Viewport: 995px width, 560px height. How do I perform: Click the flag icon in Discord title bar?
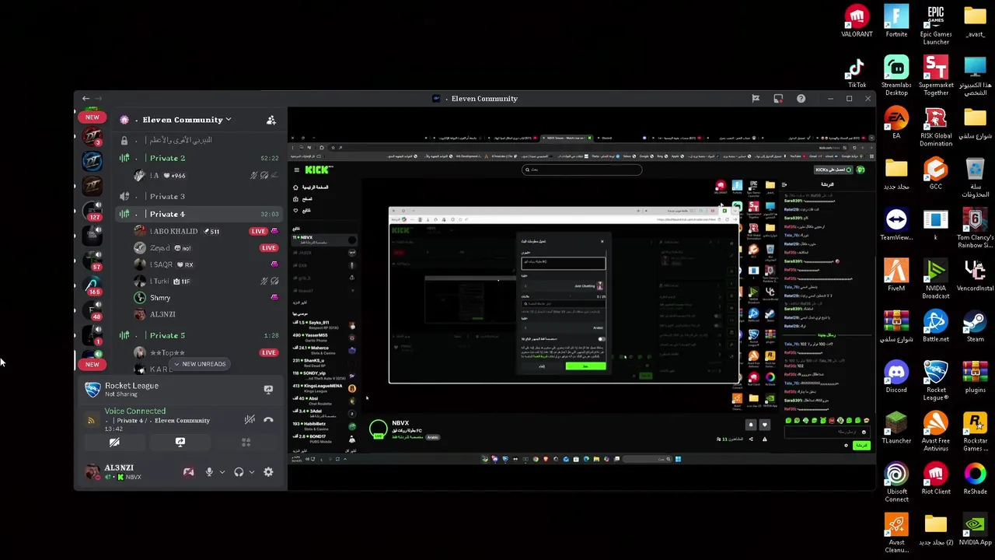755,99
